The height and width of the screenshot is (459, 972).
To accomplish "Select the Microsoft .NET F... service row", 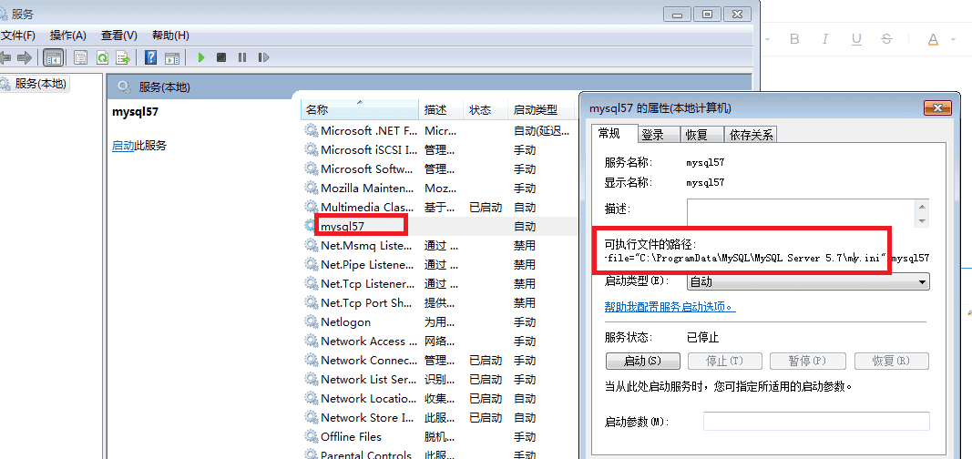I will pyautogui.click(x=439, y=131).
